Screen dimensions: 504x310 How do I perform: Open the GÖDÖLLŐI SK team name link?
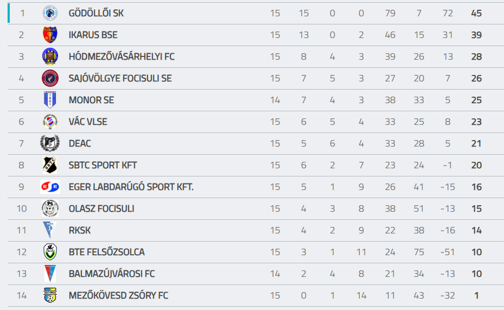coord(96,13)
